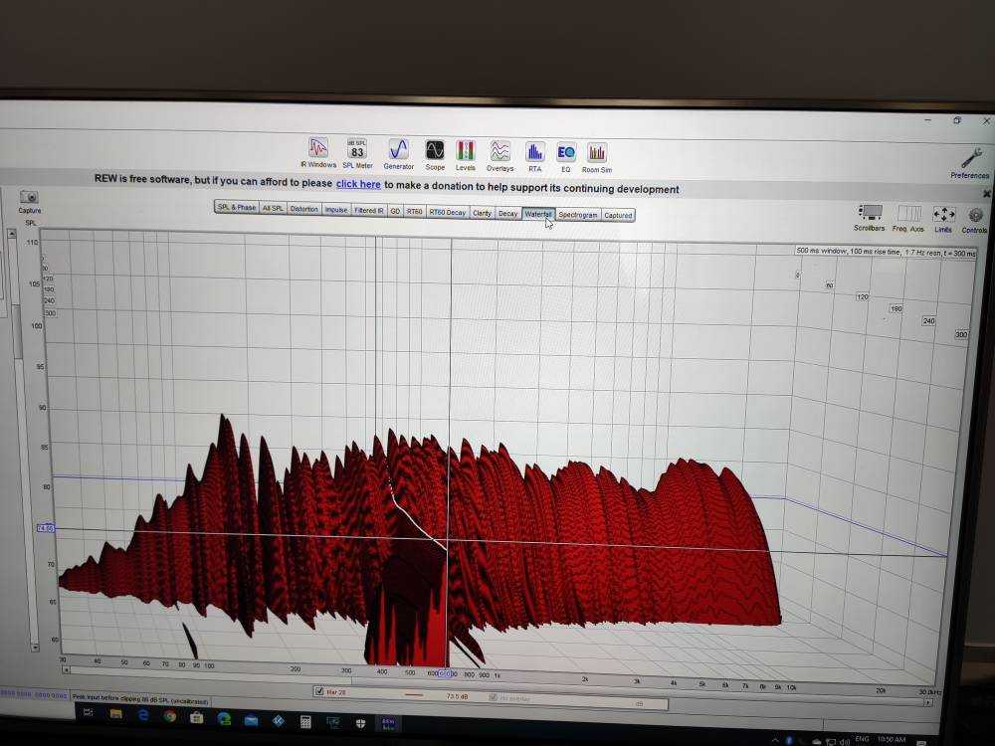Toggle graph Scrollbars icon

[869, 218]
